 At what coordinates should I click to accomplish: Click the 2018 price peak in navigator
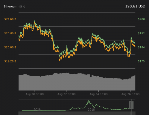coord(88,101)
